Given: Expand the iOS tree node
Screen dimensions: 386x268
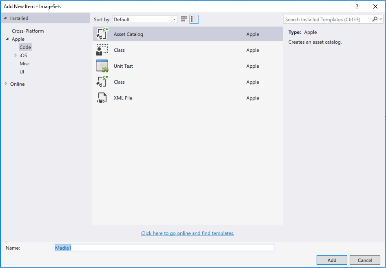Looking at the screenshot, I should [x=15, y=55].
